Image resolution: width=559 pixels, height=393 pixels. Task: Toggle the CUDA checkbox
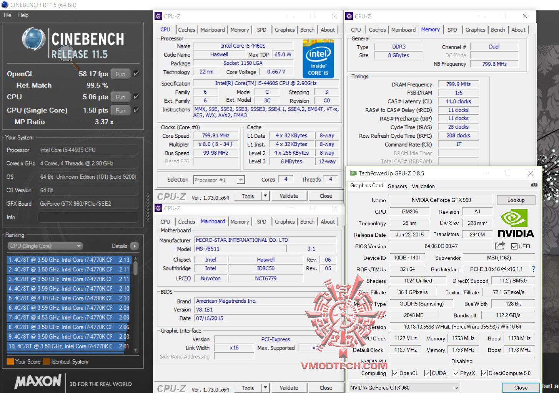click(x=427, y=373)
